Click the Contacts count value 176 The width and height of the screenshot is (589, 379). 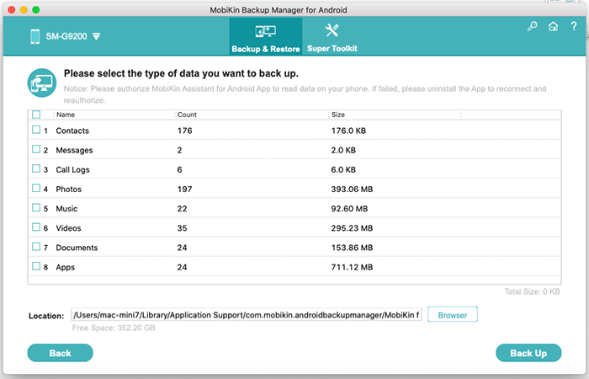pyautogui.click(x=185, y=131)
